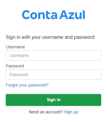Click the word Conta in the logo

tap(40, 15)
